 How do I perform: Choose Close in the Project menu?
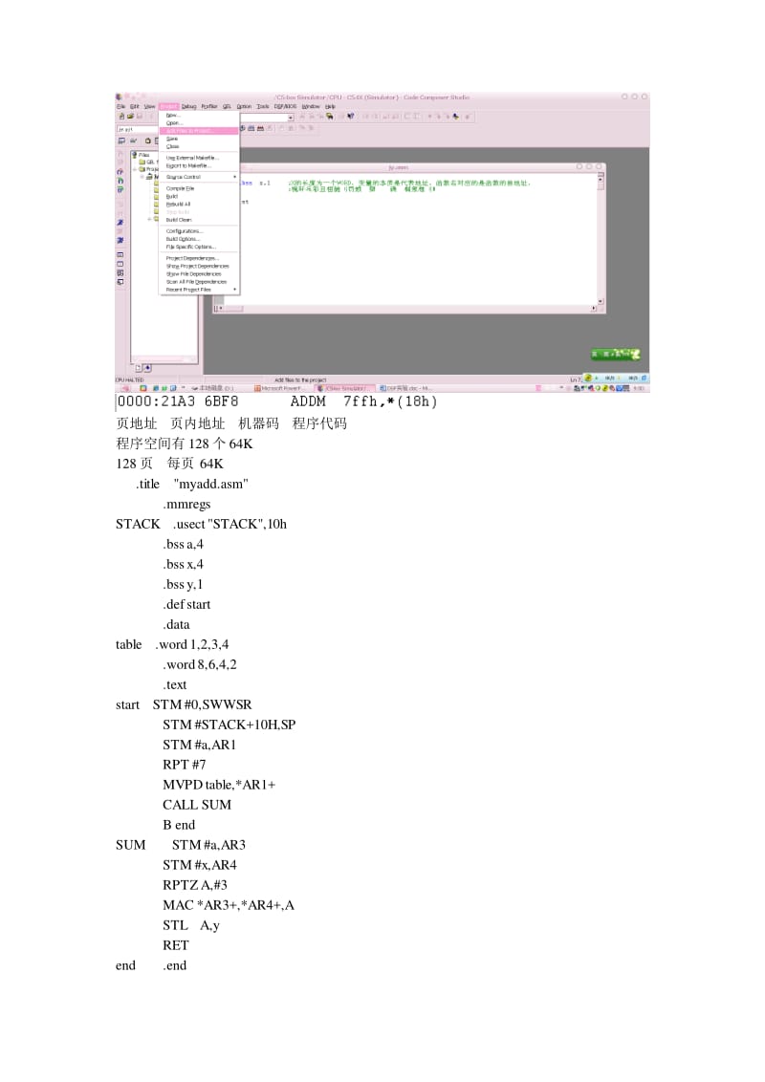click(199, 146)
